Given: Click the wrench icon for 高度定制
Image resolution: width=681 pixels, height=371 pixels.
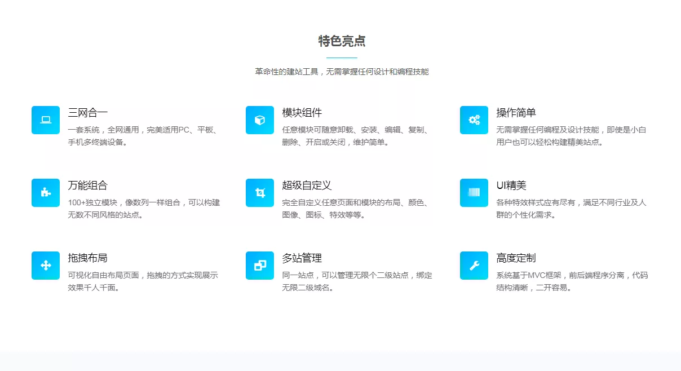Looking at the screenshot, I should 474,266.
